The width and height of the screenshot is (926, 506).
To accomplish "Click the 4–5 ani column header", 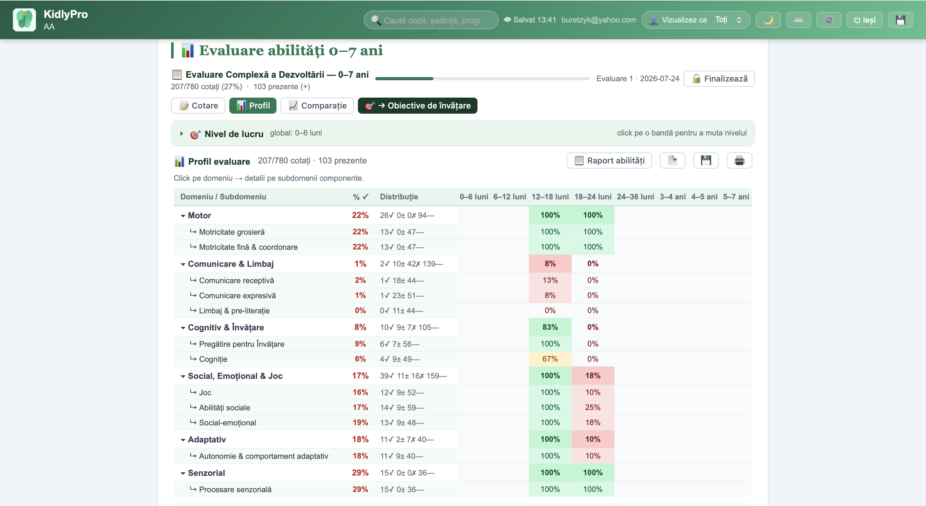I will pos(704,197).
